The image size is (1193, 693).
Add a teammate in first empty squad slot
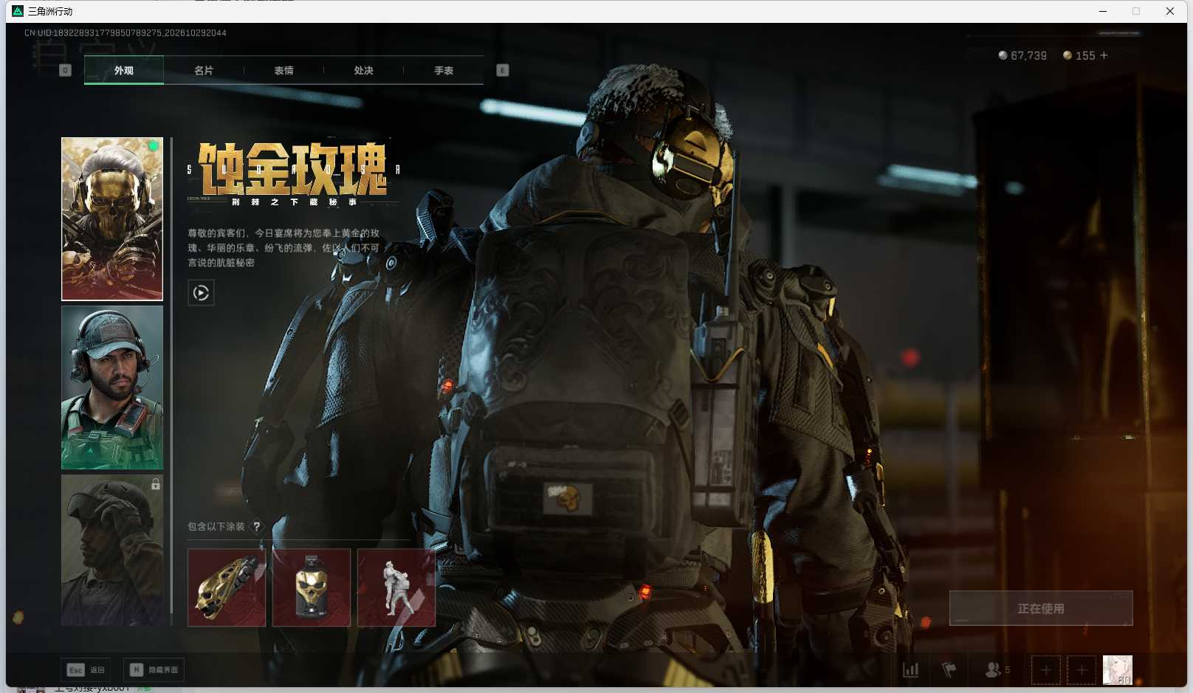[1046, 670]
